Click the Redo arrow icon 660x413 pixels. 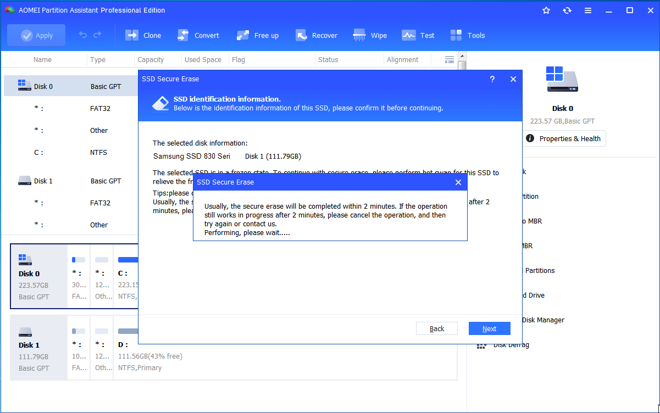click(97, 35)
